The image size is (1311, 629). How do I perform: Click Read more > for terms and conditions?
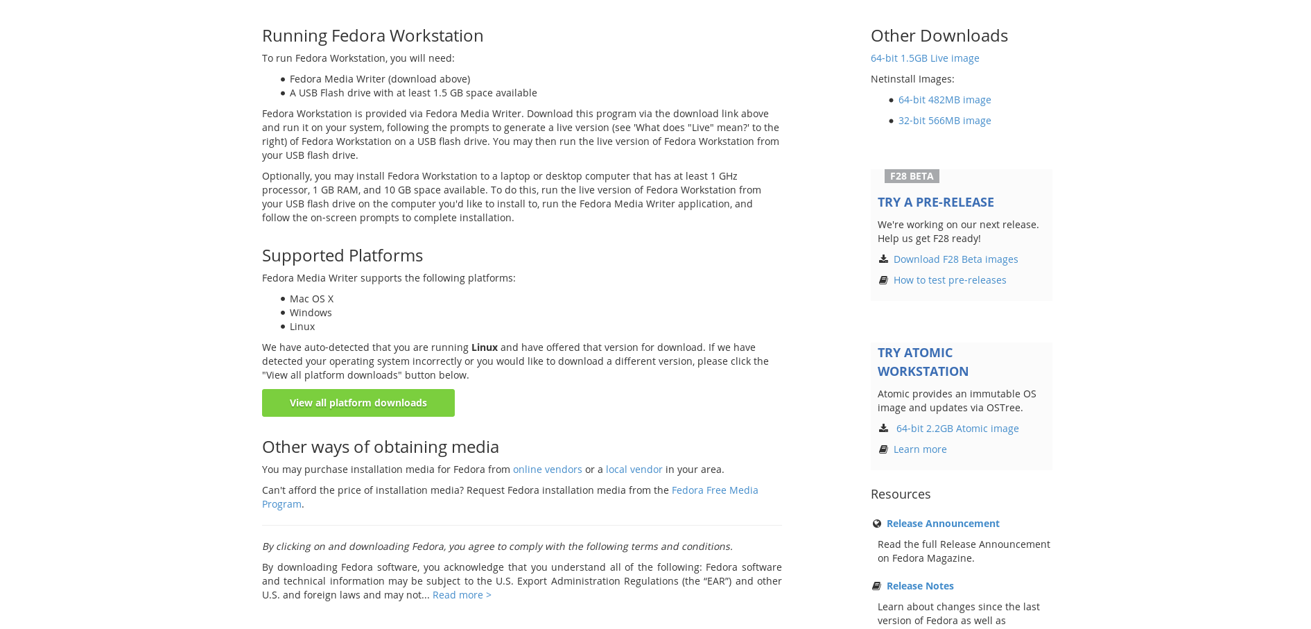click(x=462, y=595)
